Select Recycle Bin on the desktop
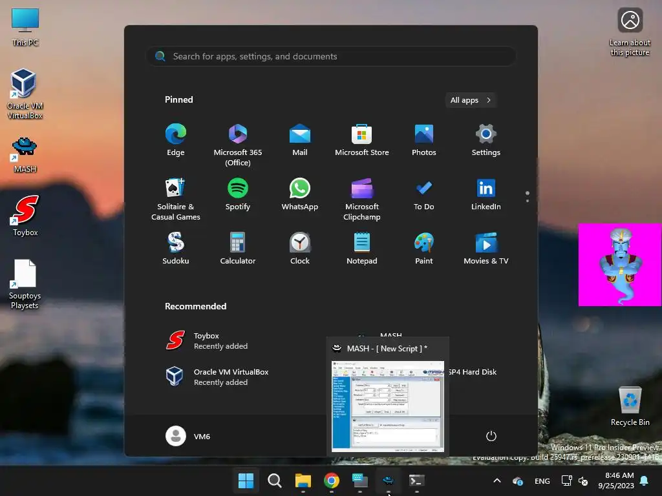 point(630,406)
